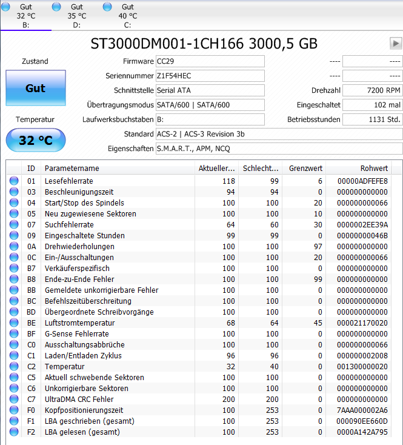Viewport: 403px width, 445px height.
Task: Sort by Parametername column header
Action: coord(118,169)
